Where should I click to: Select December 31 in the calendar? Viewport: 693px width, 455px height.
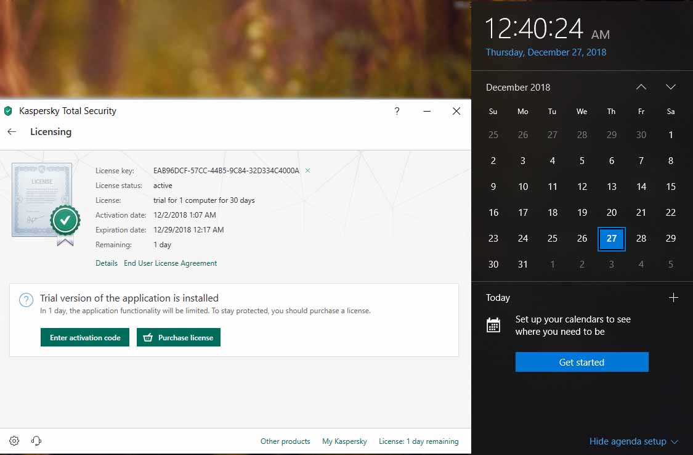click(523, 264)
